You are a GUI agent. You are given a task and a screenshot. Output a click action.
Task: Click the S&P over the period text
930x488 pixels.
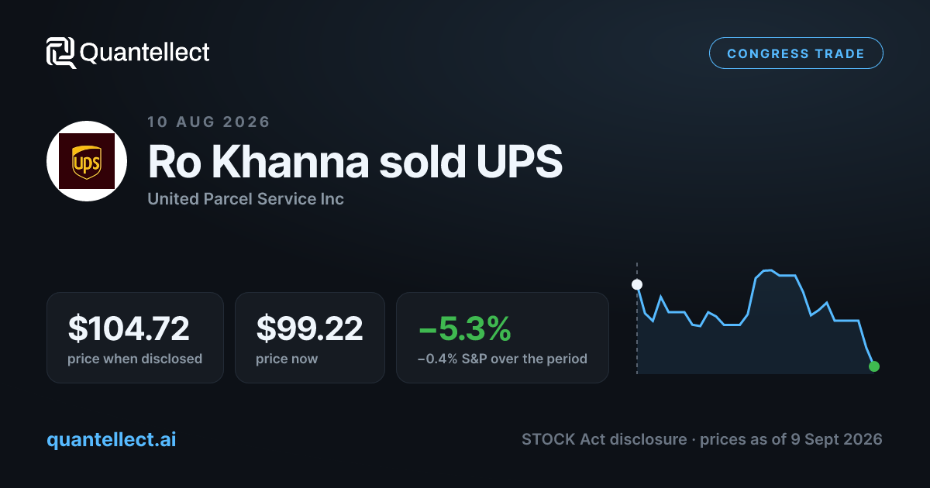click(x=502, y=359)
